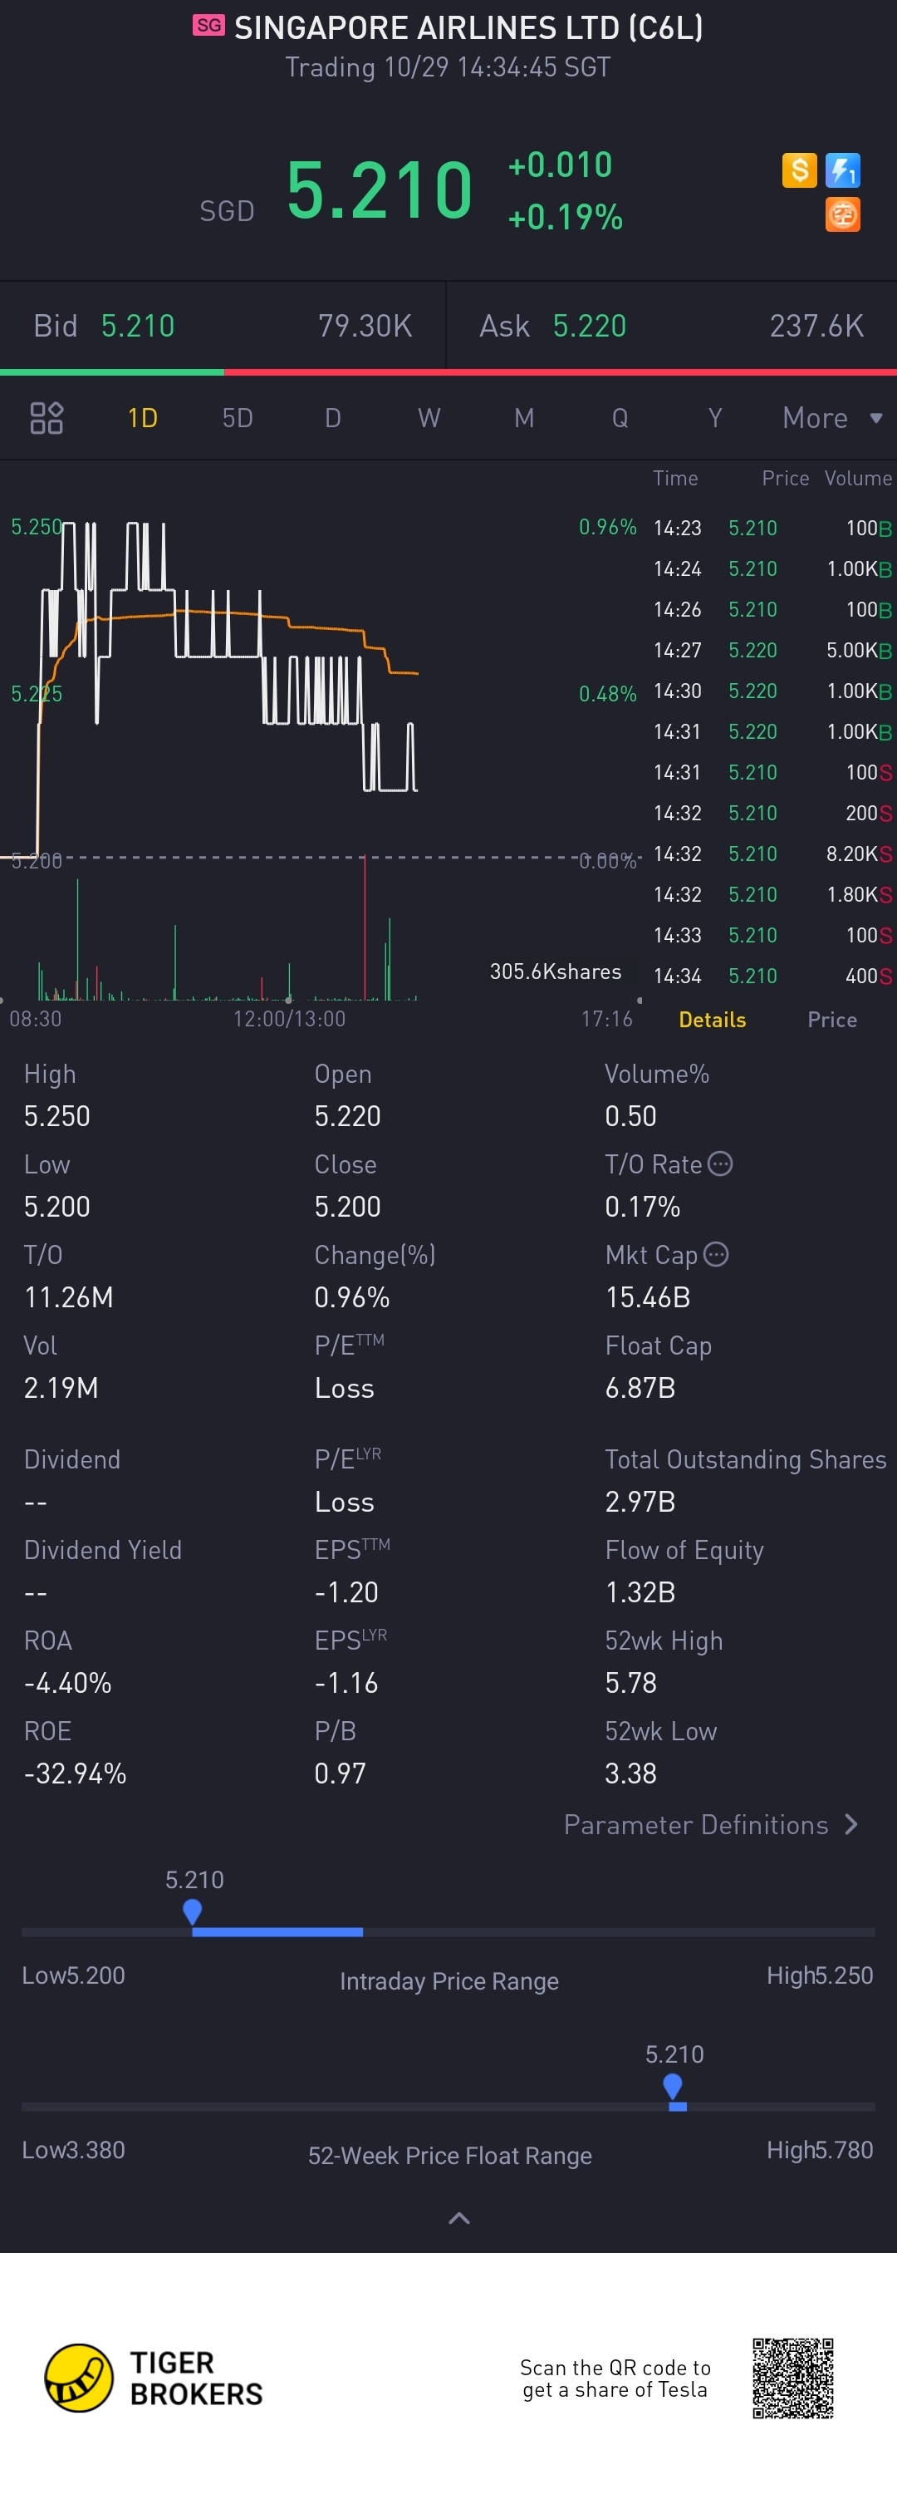Switch to the 5D chart tab
Image resolution: width=897 pixels, height=2504 pixels.
point(238,418)
